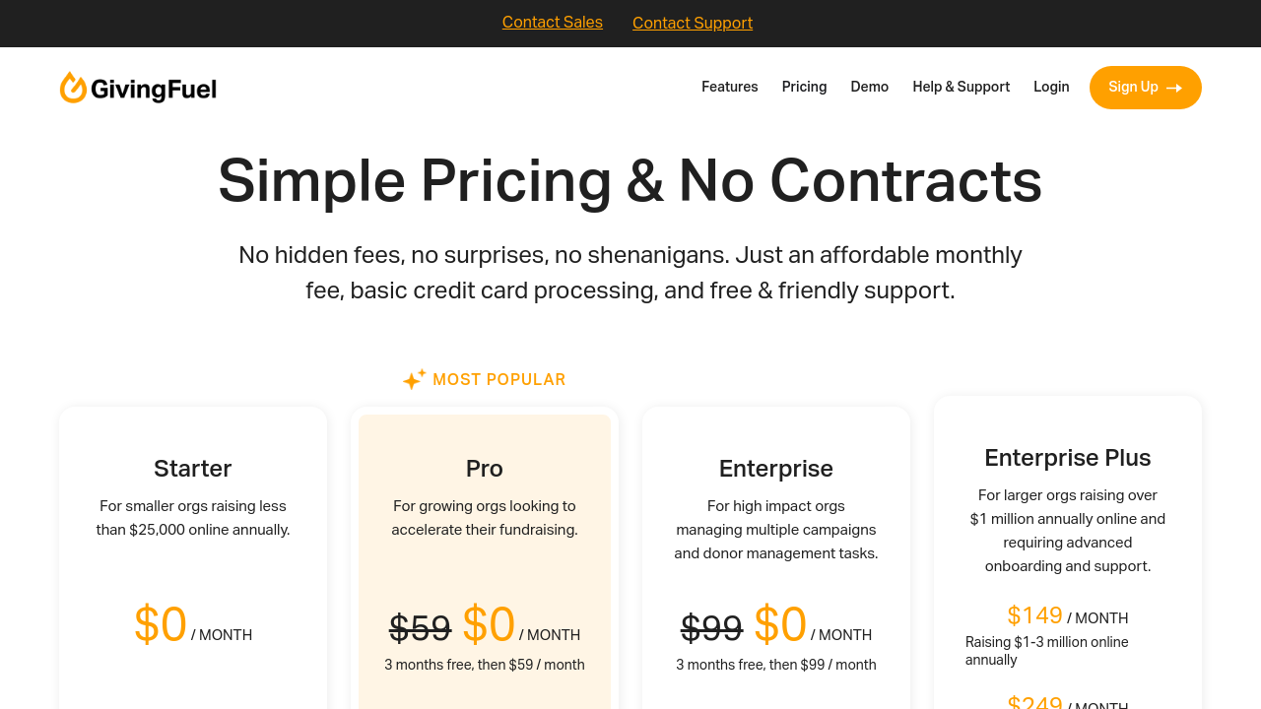The image size is (1261, 709).
Task: Click the $149 / month price
Action: (1034, 616)
